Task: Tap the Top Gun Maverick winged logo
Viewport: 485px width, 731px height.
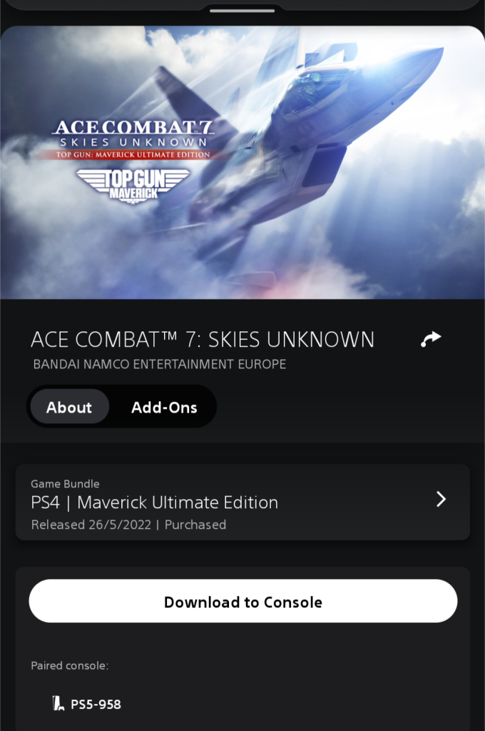Action: (x=133, y=186)
